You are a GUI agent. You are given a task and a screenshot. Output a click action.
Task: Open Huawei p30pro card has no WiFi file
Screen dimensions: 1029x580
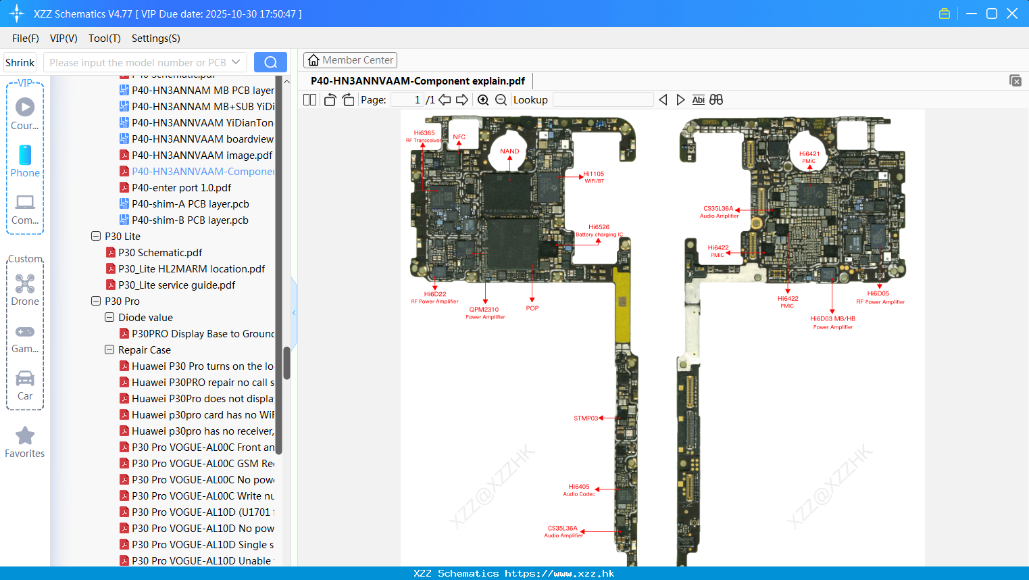tap(197, 414)
